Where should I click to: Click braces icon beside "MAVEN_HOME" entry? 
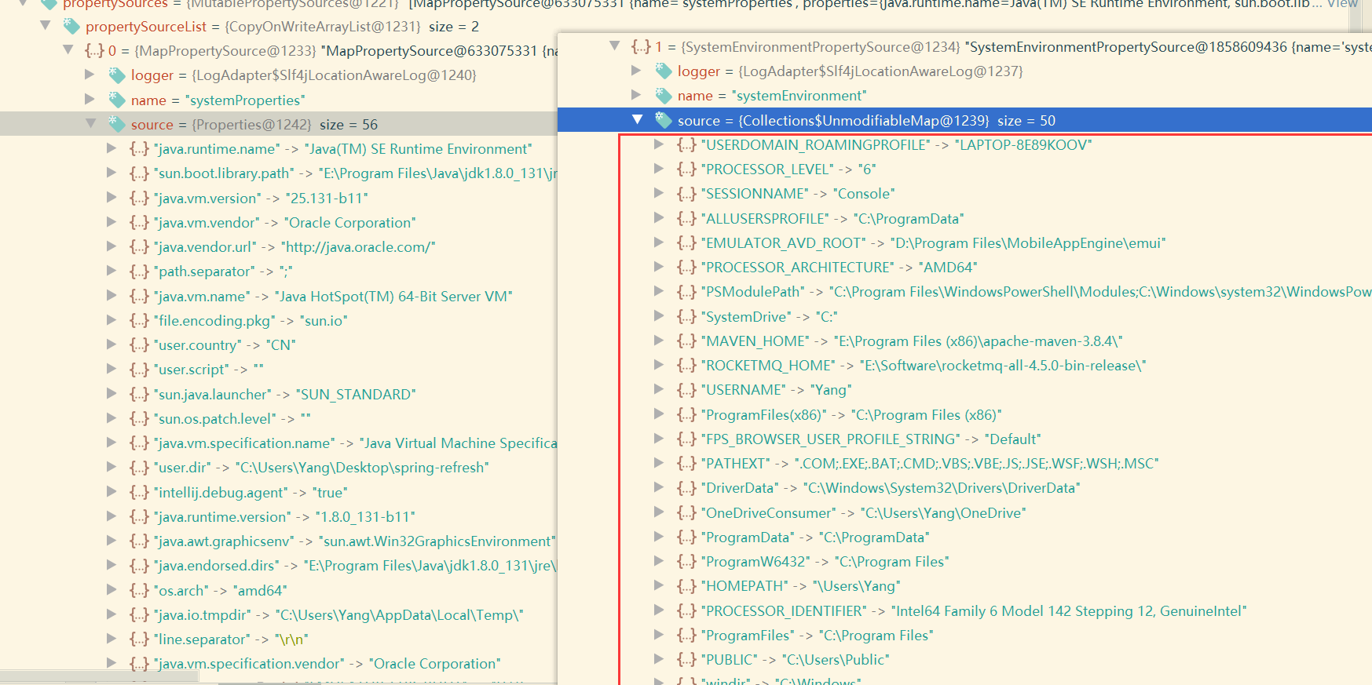(x=686, y=341)
